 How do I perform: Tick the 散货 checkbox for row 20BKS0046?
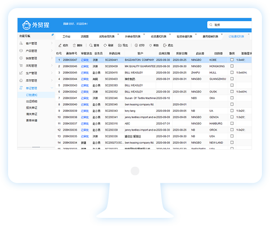(232, 66)
